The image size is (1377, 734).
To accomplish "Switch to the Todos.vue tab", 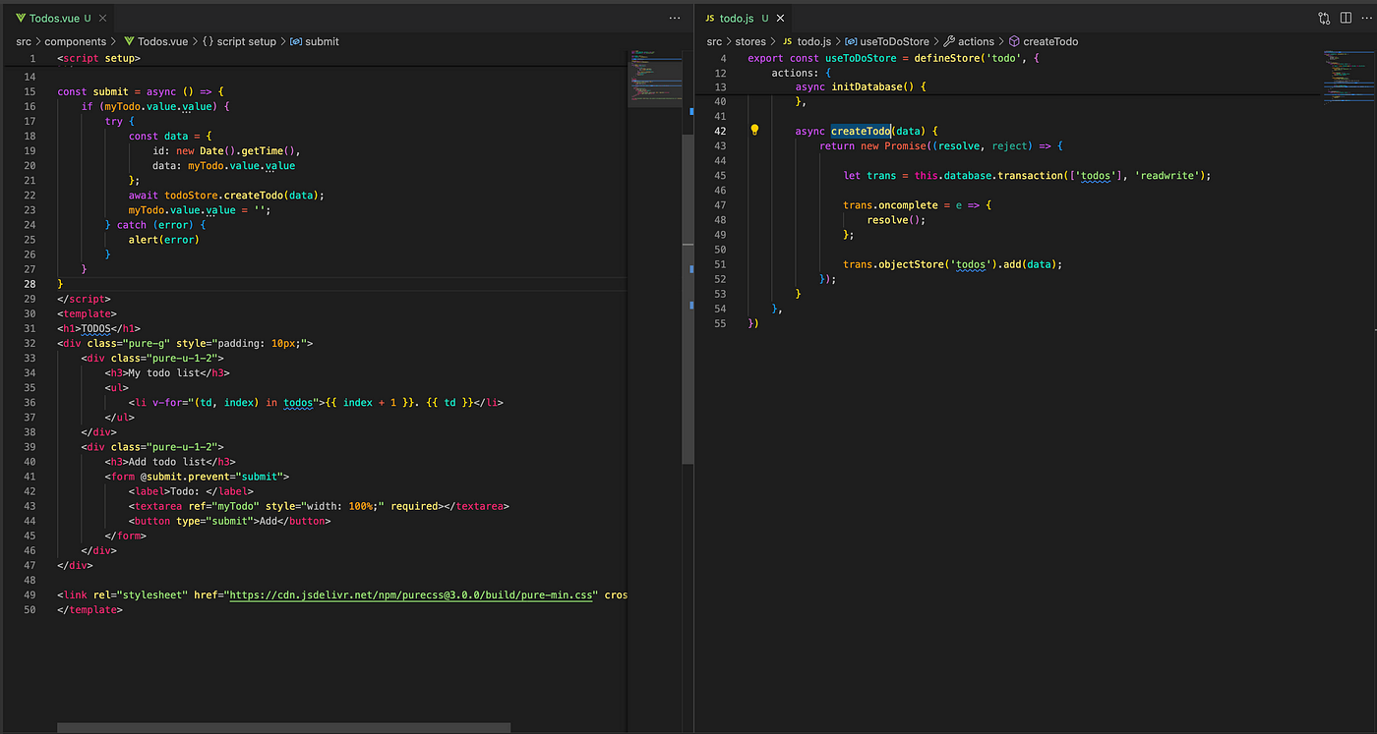I will 53,18.
